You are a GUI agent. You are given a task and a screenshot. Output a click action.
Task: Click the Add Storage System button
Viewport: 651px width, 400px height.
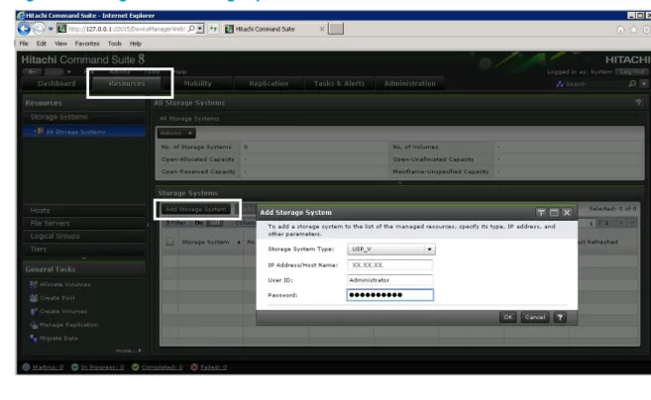195,209
